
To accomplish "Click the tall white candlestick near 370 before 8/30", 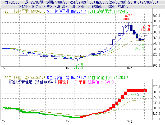I will tap(122, 30).
